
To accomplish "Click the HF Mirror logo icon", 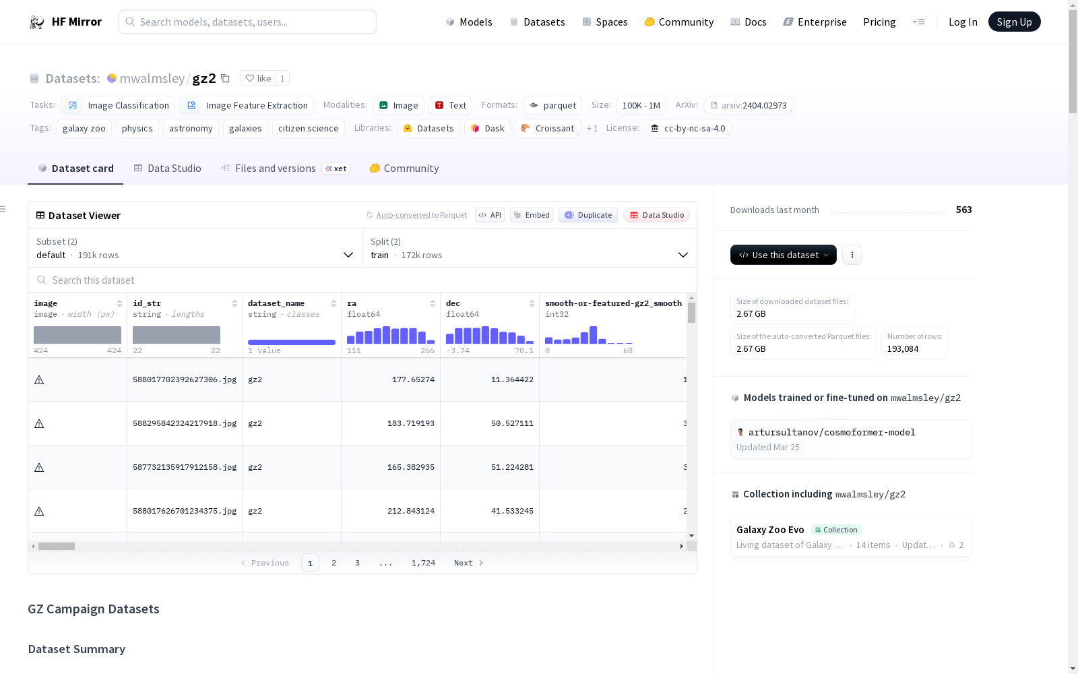I will (37, 22).
